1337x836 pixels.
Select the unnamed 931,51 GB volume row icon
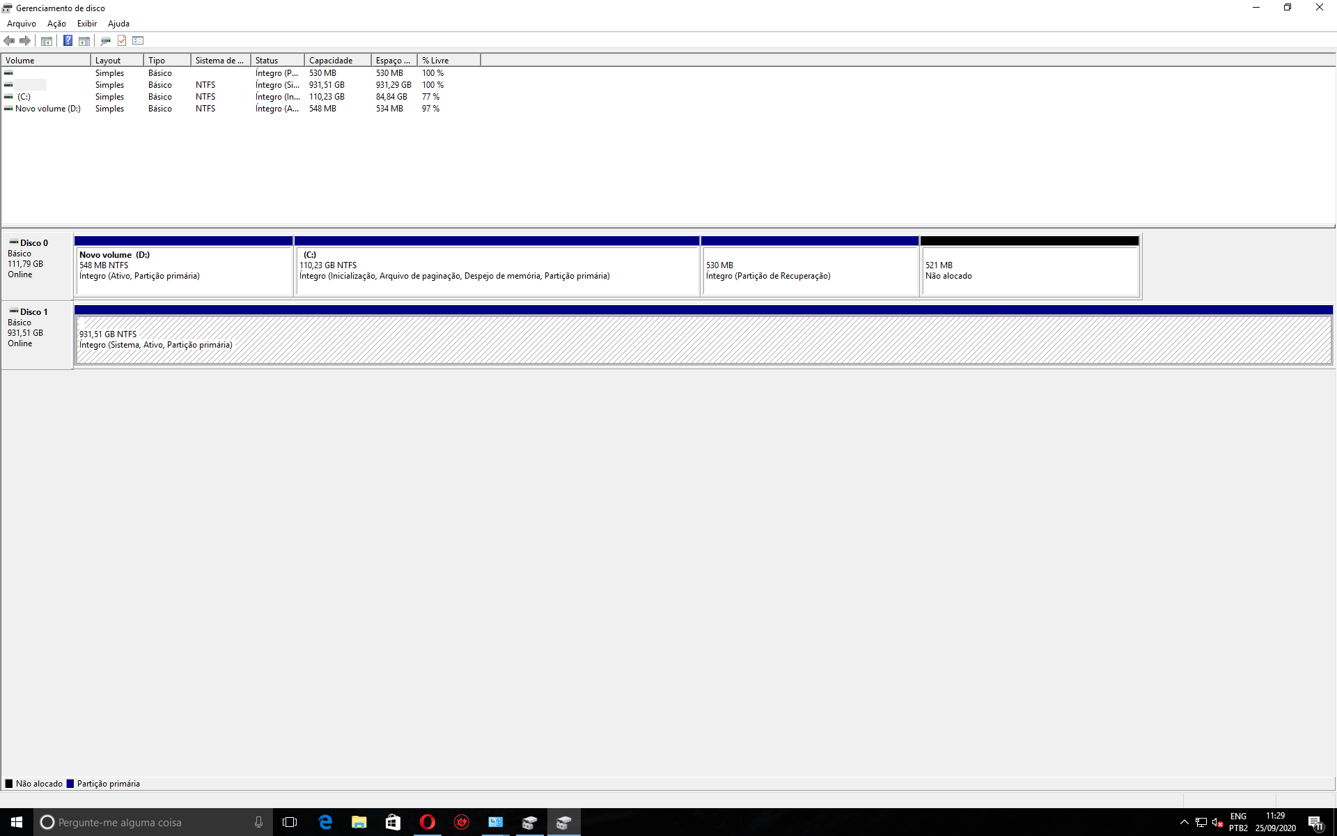(8, 85)
